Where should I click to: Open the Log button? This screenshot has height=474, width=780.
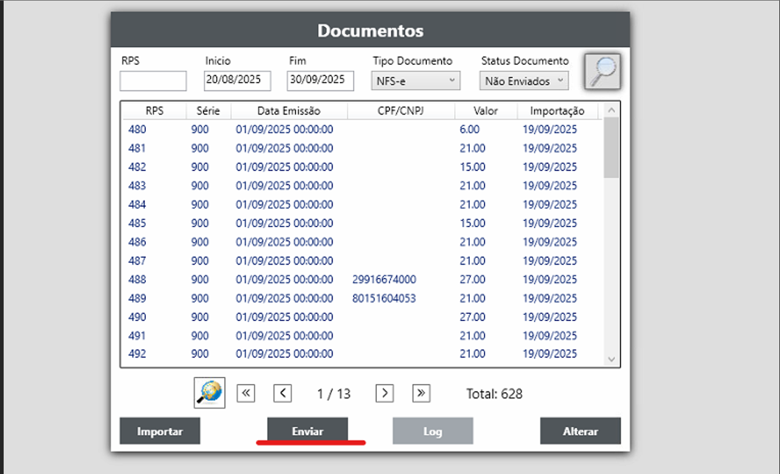click(x=432, y=432)
